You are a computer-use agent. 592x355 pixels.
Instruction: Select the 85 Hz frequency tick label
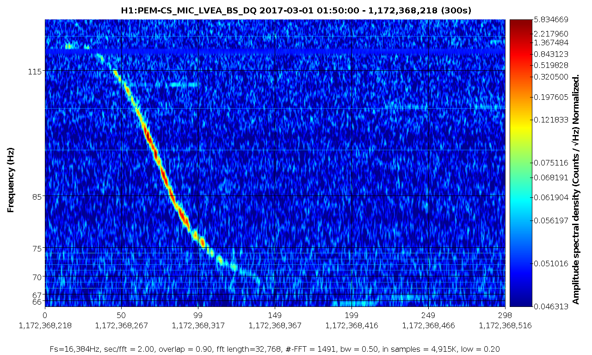[x=37, y=196]
